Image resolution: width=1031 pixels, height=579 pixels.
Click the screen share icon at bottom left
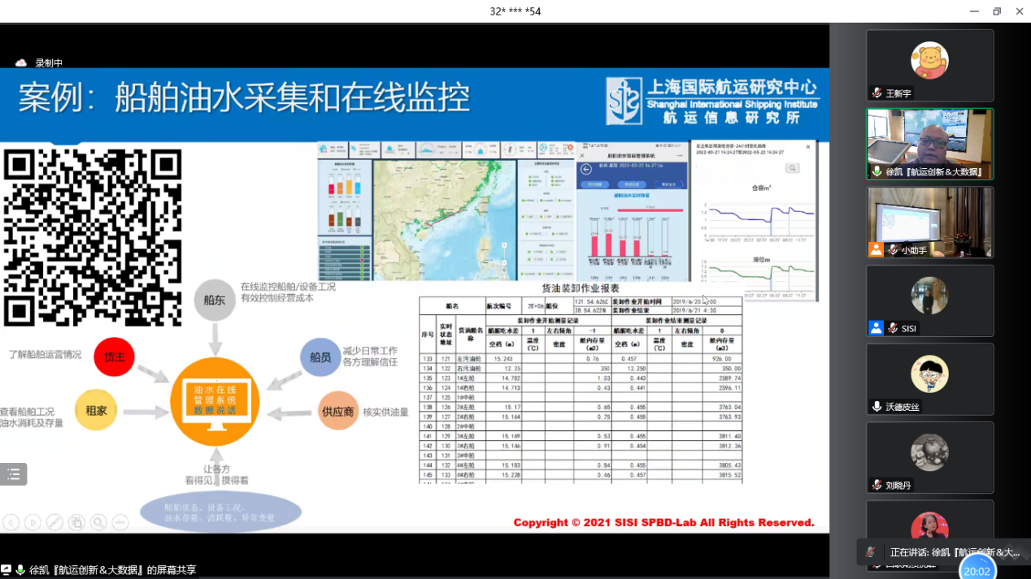pos(7,570)
